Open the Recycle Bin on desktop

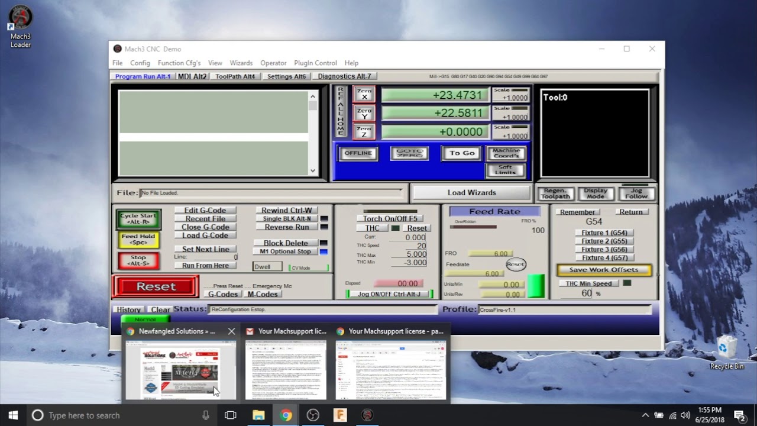(x=727, y=353)
